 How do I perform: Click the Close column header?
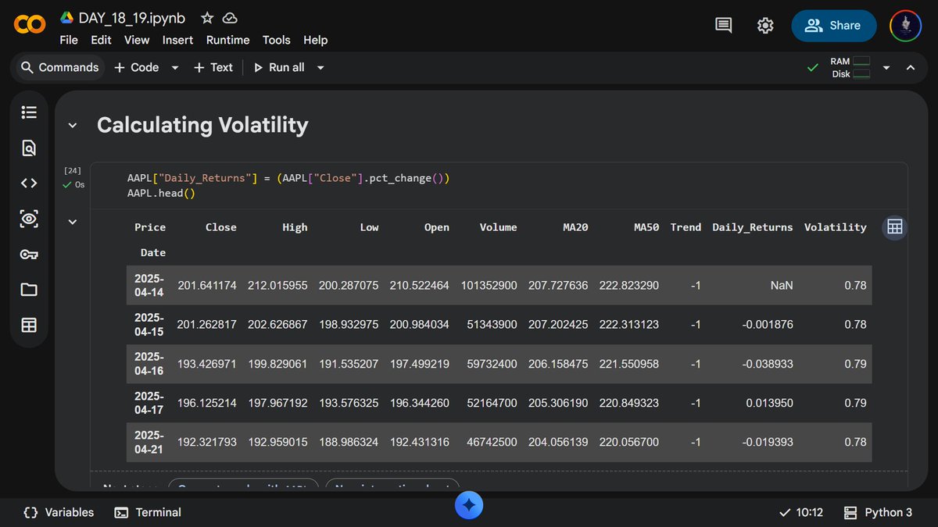coord(220,227)
